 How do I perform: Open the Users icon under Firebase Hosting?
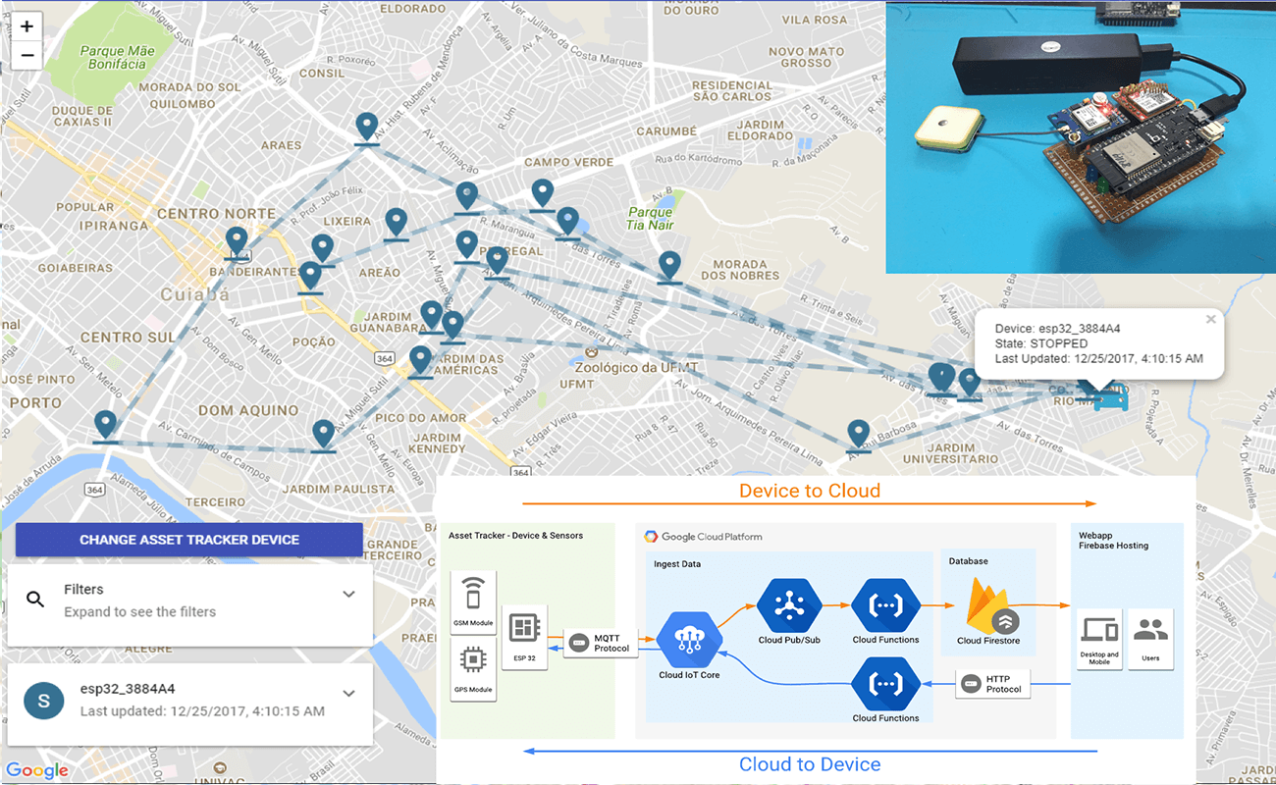click(1150, 638)
